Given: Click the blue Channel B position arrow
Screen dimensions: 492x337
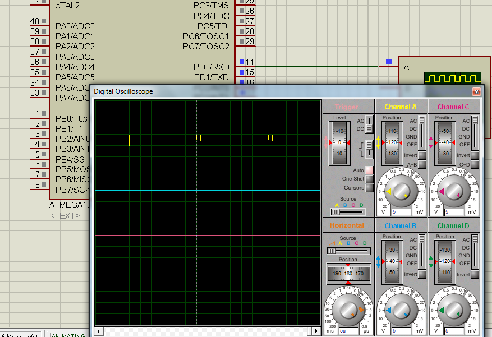Looking at the screenshot, I should (x=379, y=261).
